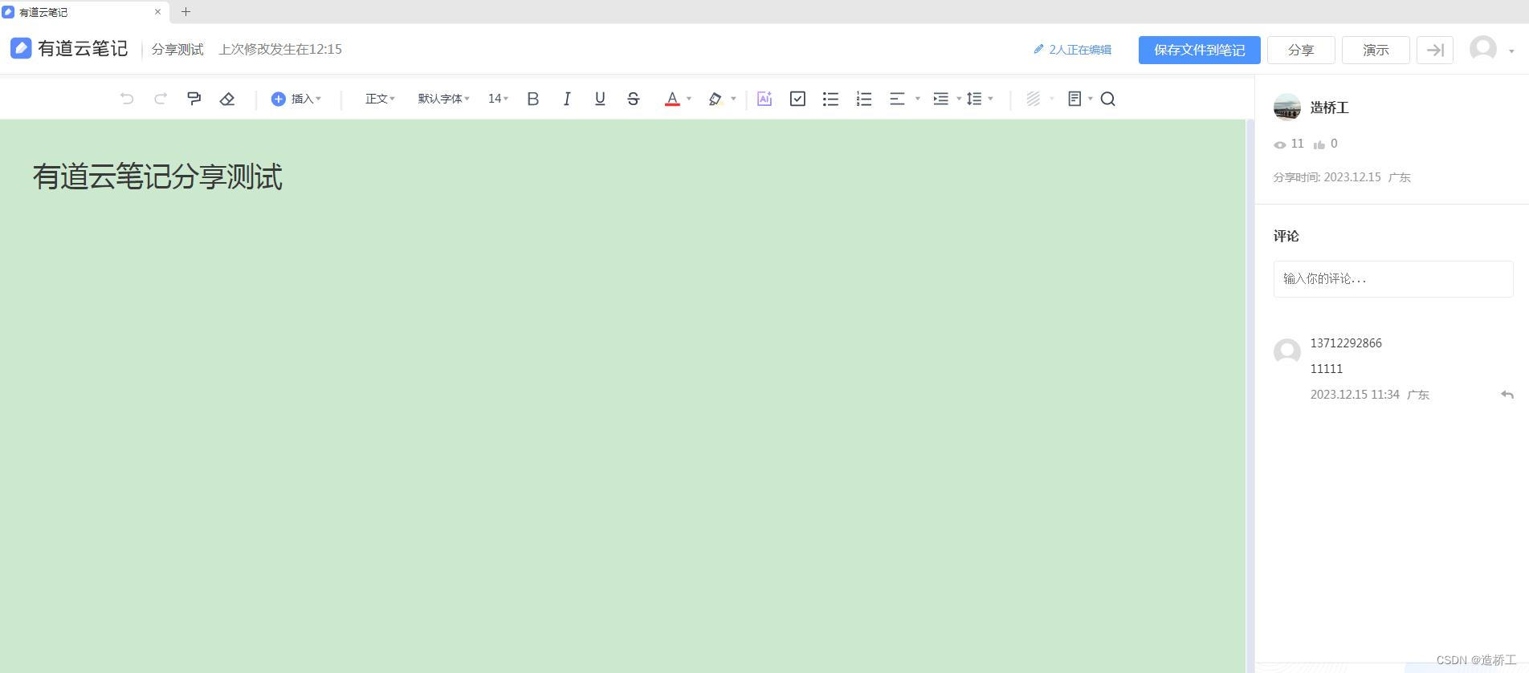The height and width of the screenshot is (673, 1529).
Task: Click the editor vertical scrollbar
Action: (1250, 396)
